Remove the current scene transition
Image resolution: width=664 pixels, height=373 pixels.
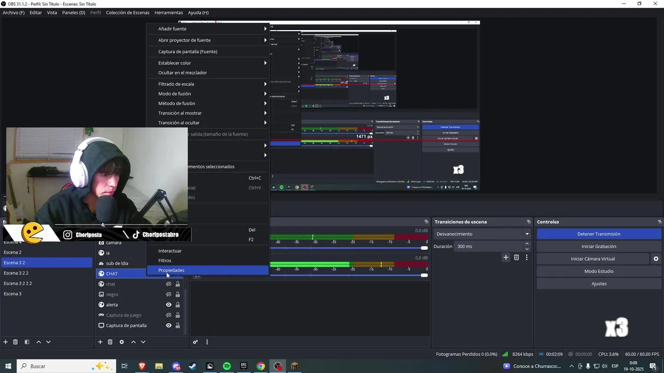516,257
